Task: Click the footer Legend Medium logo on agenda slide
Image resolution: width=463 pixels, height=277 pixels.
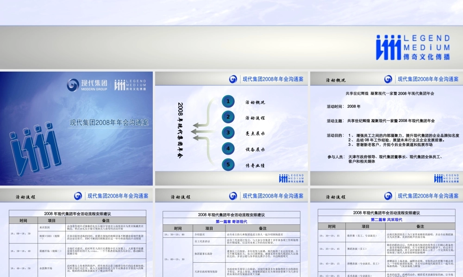Action: (291, 178)
